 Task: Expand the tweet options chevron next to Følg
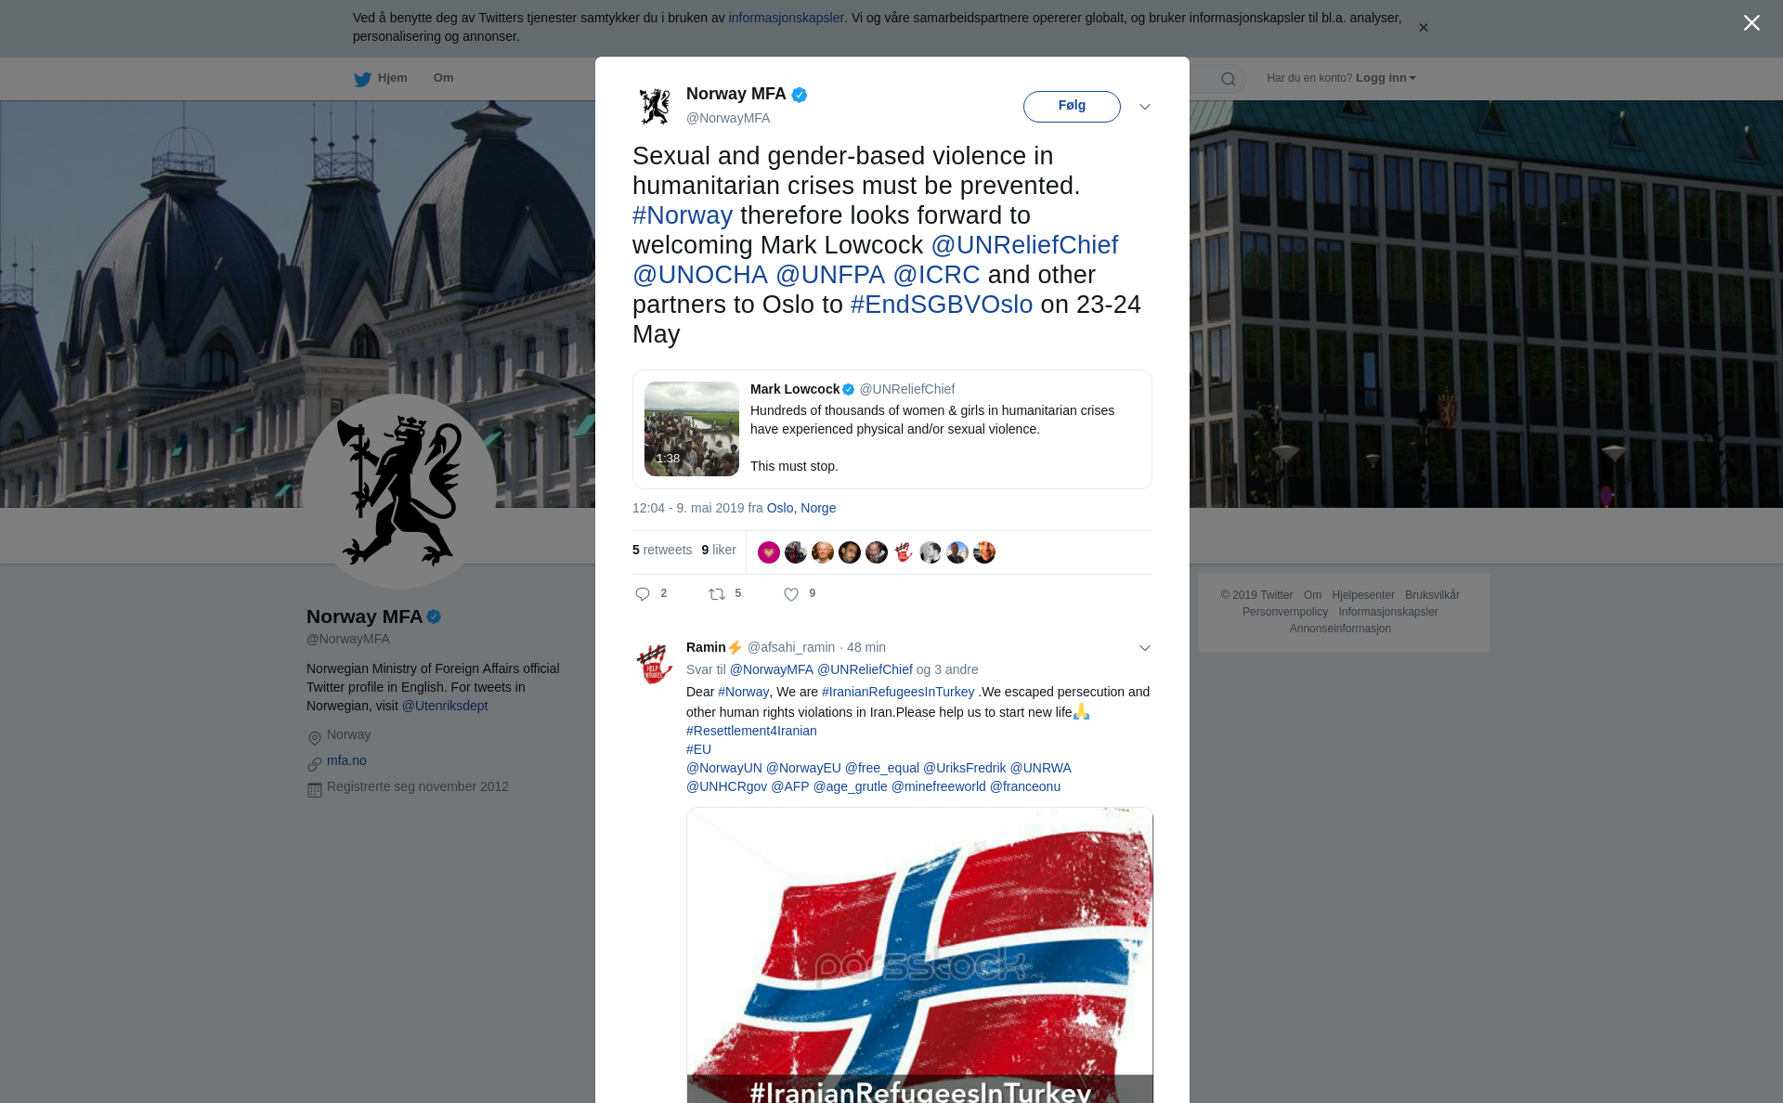click(x=1145, y=107)
